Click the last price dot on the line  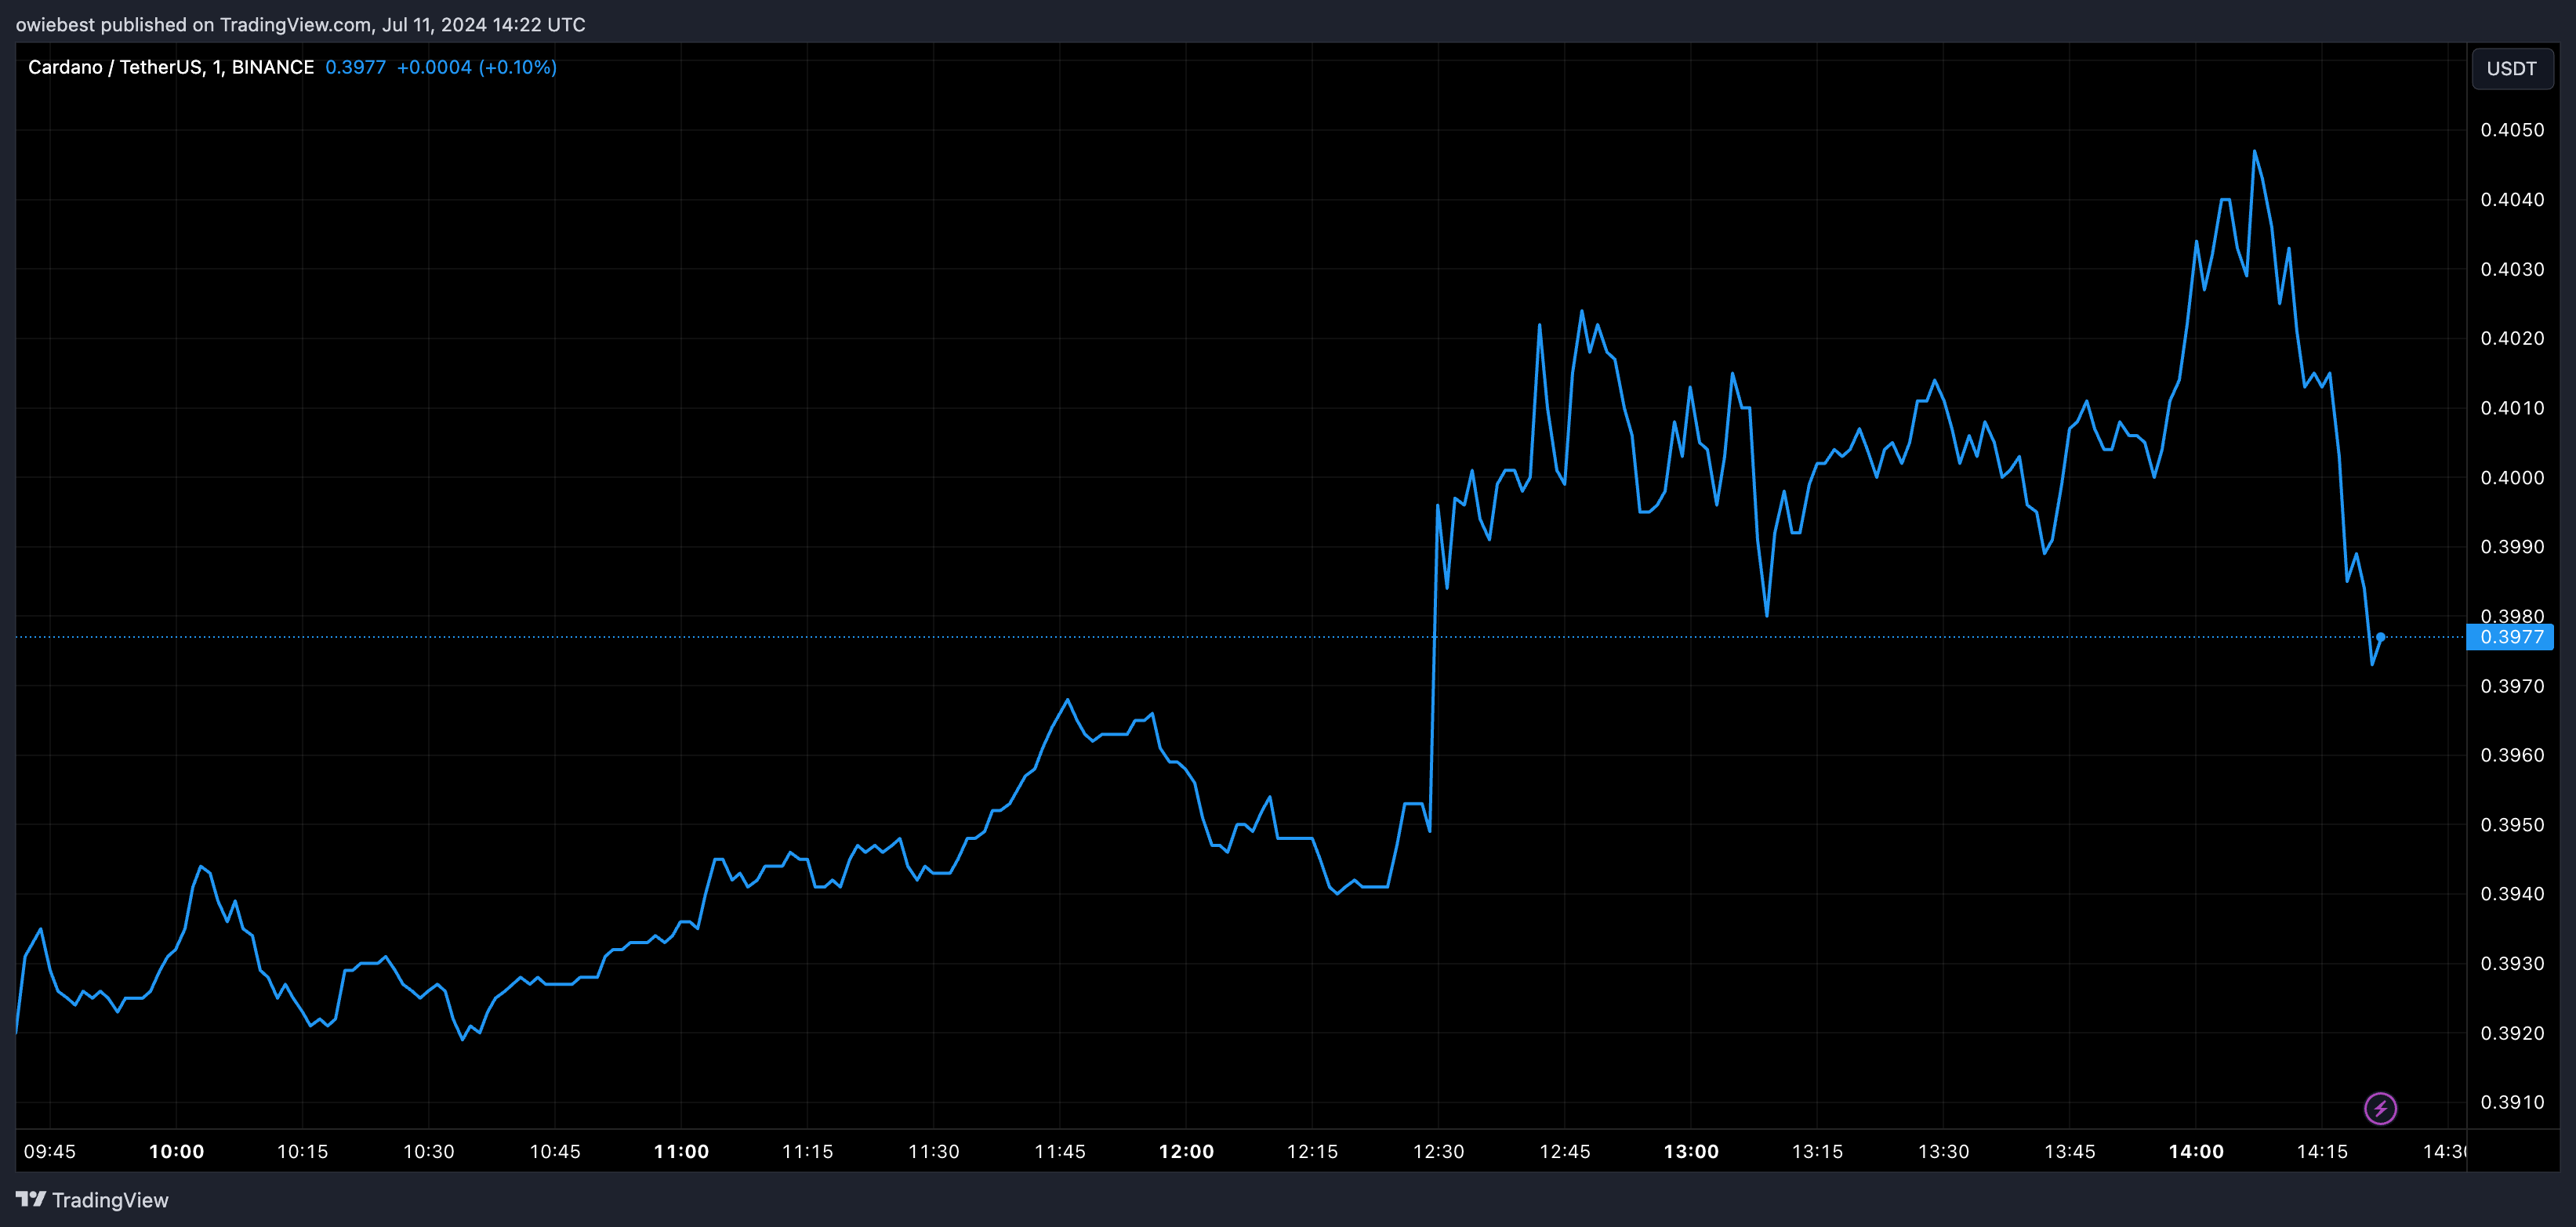coord(2380,636)
